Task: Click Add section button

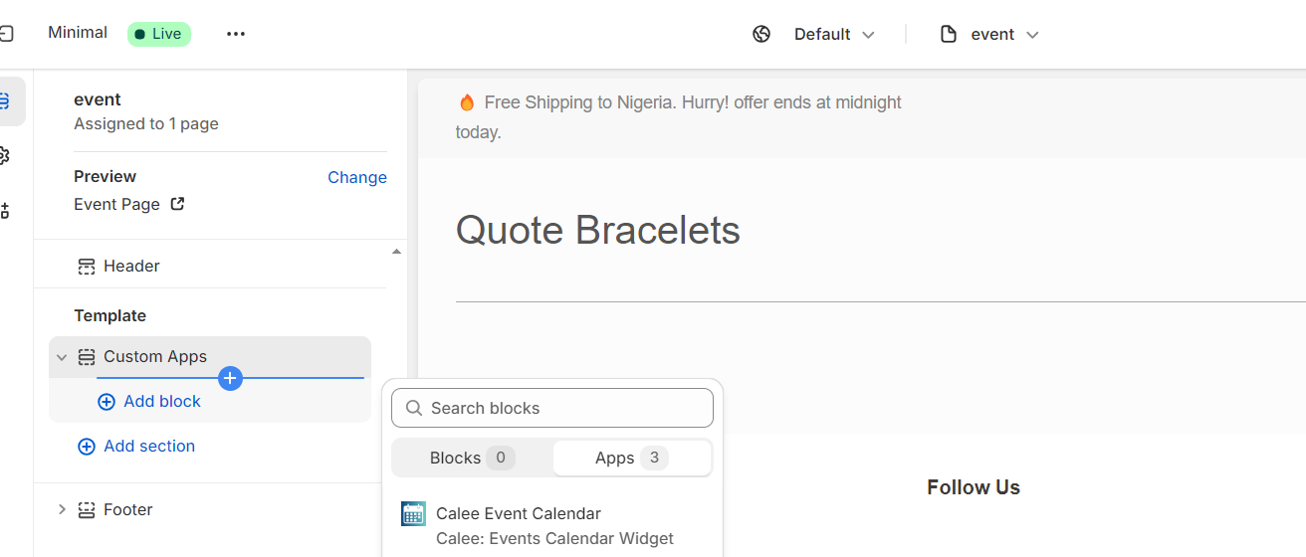Action: tap(136, 446)
